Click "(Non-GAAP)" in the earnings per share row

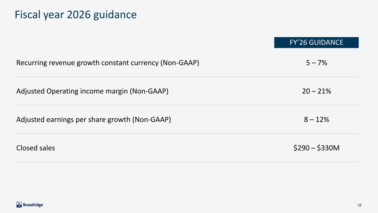click(151, 120)
